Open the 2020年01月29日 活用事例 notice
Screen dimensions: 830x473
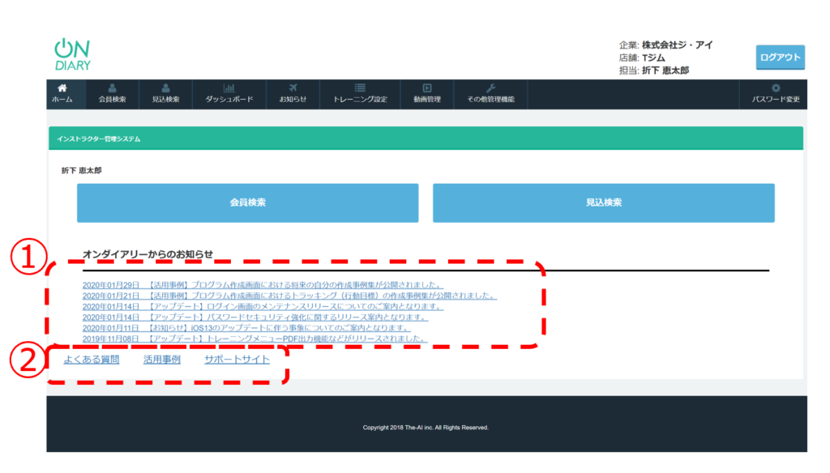click(x=263, y=285)
